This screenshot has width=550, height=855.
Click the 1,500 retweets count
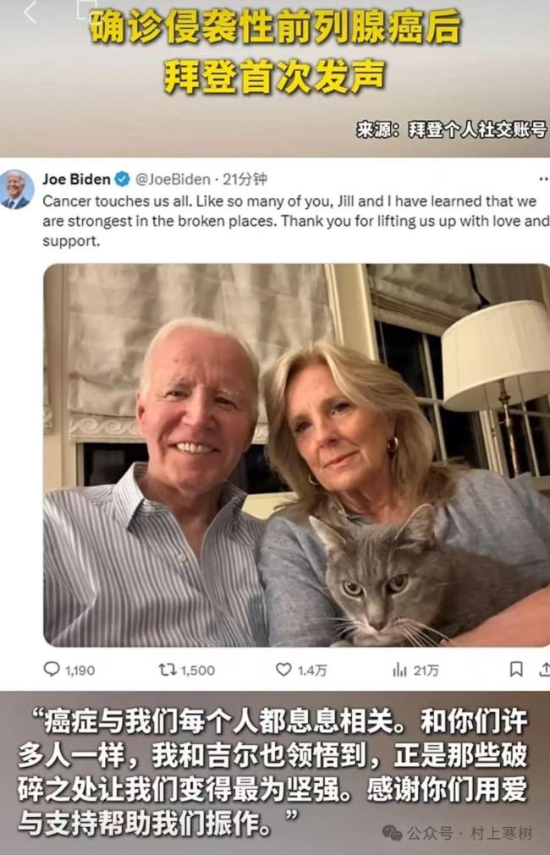(x=197, y=670)
